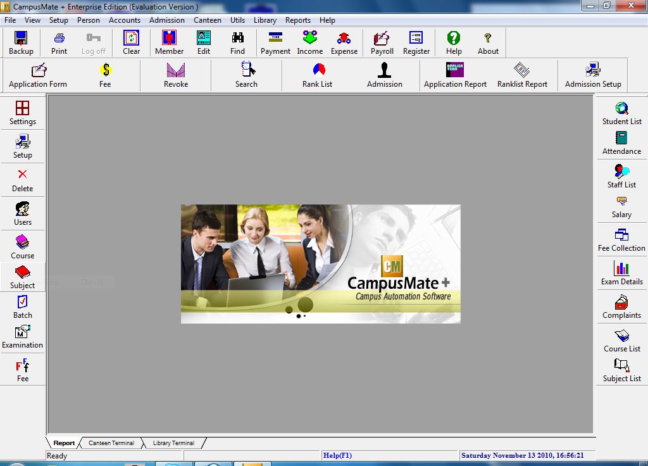
Task: Open the Person menu
Action: 89,20
